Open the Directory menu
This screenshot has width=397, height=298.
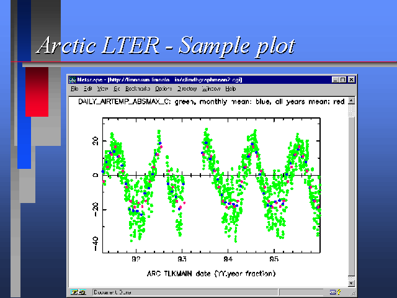187,89
